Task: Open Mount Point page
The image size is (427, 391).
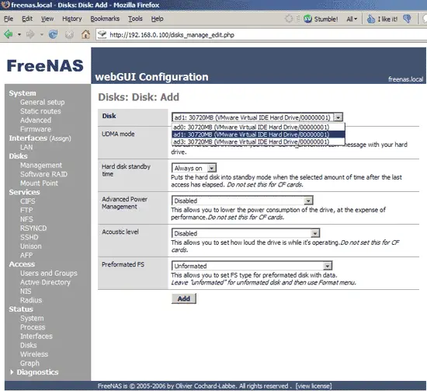Action: [x=39, y=183]
